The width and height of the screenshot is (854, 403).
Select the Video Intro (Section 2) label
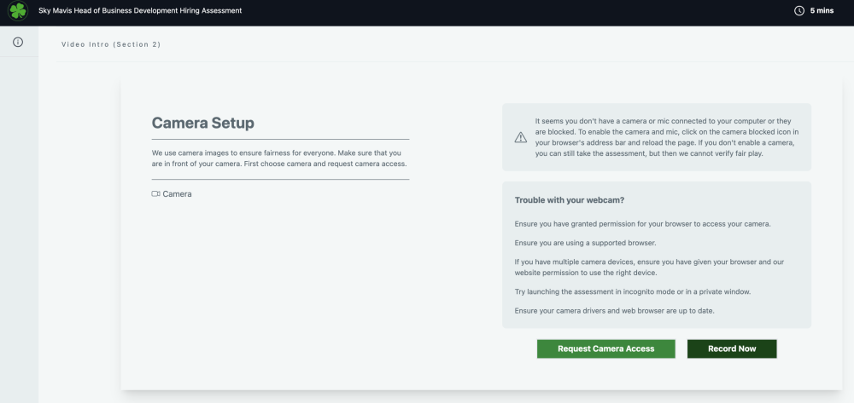111,44
